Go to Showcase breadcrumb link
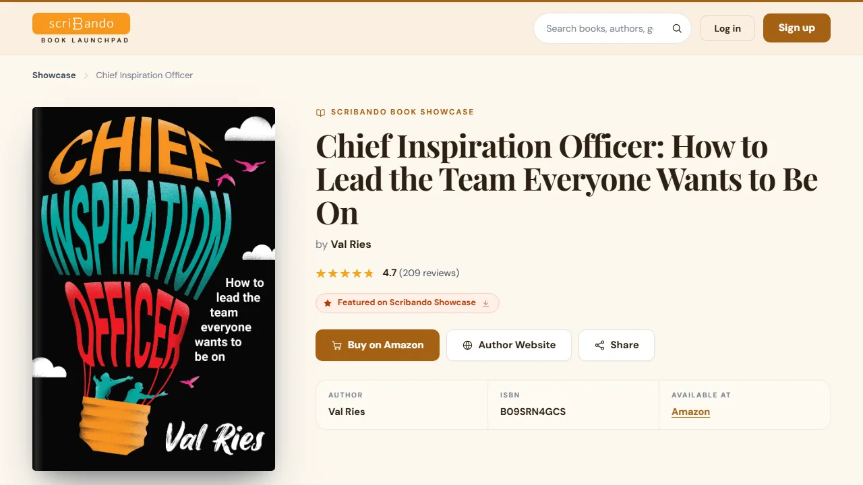This screenshot has width=863, height=485. (x=54, y=75)
